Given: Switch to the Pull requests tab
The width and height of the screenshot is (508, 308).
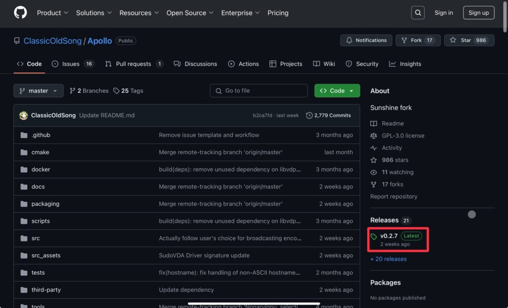Looking at the screenshot, I should point(134,64).
